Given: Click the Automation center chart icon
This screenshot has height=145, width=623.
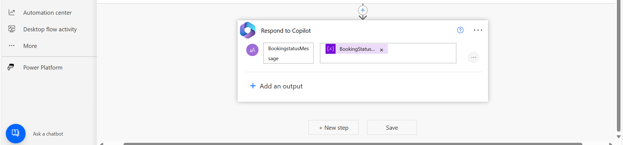Looking at the screenshot, I should 12,12.
